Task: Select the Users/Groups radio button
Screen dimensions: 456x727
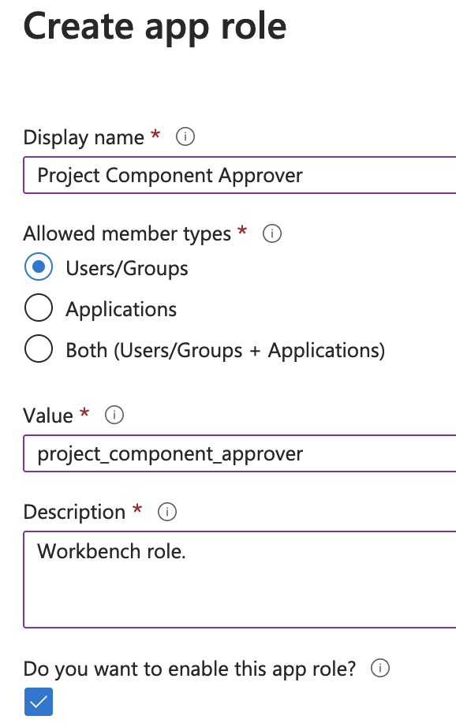Action: pos(39,267)
